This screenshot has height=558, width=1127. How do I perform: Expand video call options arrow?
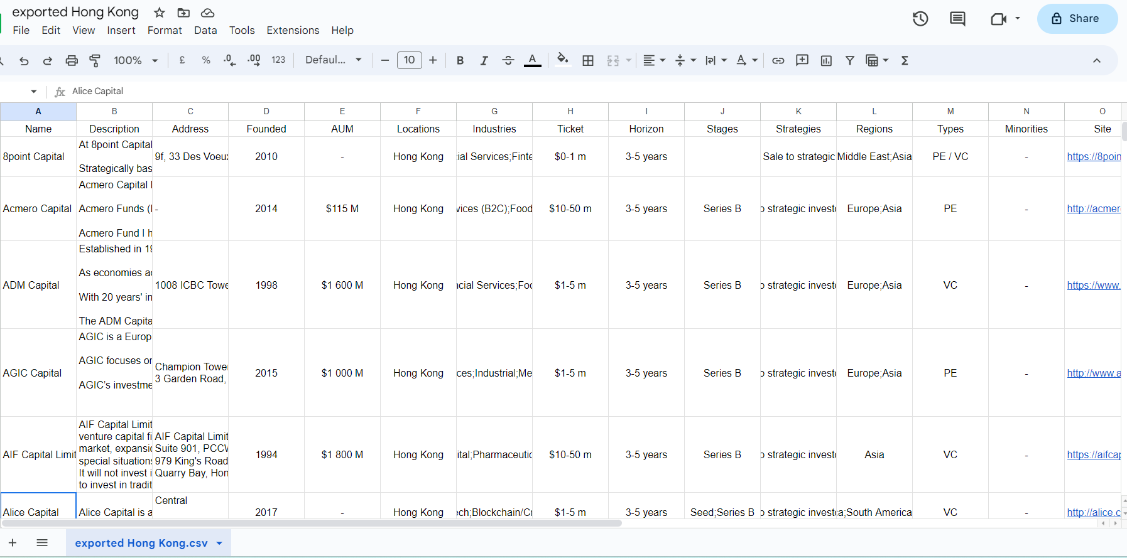(x=1018, y=19)
